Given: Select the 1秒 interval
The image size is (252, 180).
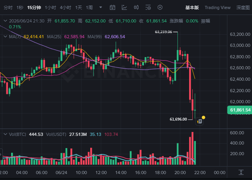Looking at the screenshot, I should click(20, 7).
